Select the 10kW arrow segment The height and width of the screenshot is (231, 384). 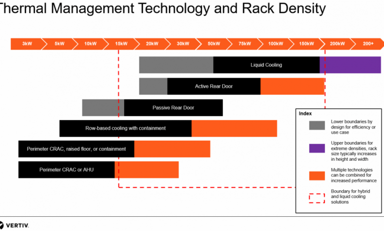coord(91,44)
